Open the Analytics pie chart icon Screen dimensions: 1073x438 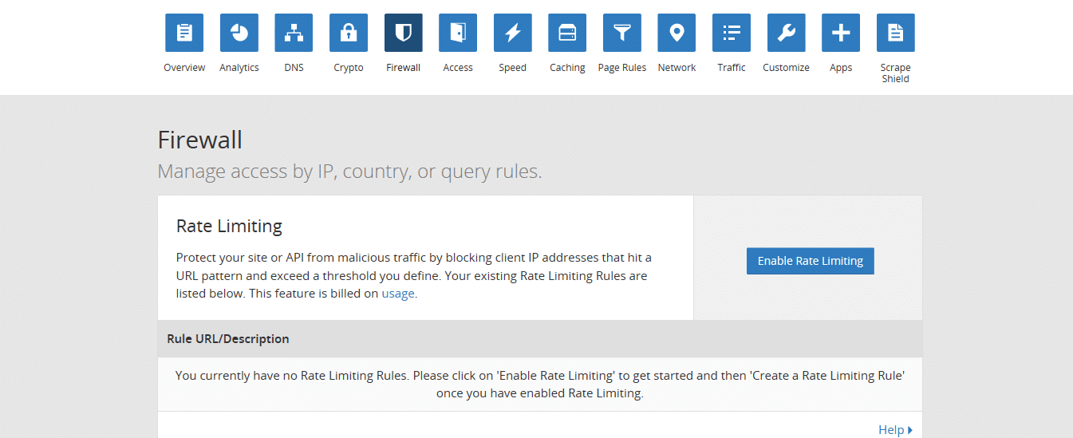click(x=239, y=33)
